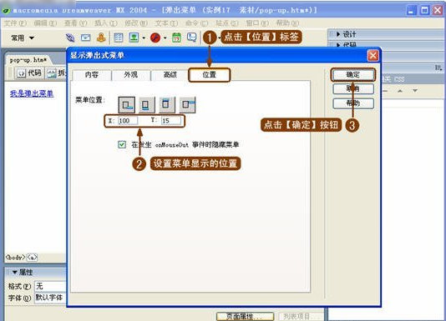
Task: Choose the fourth menu position option, right of trigger
Action: [x=187, y=105]
